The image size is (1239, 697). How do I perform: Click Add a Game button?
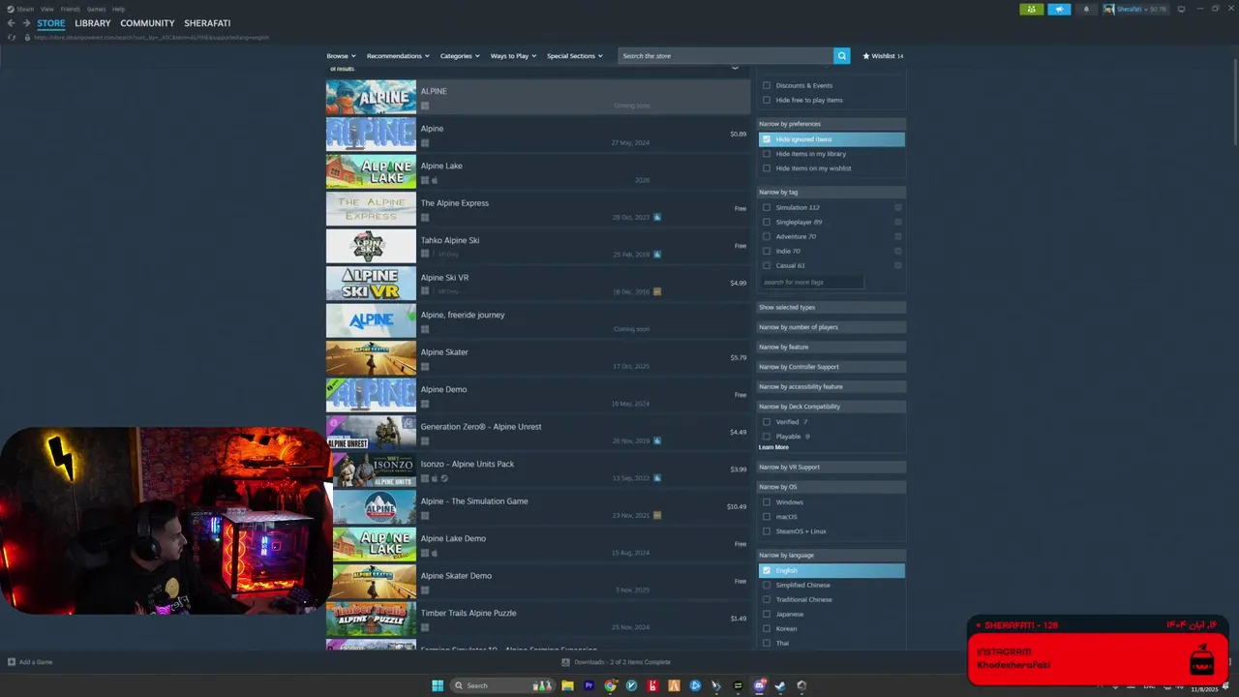pos(30,662)
